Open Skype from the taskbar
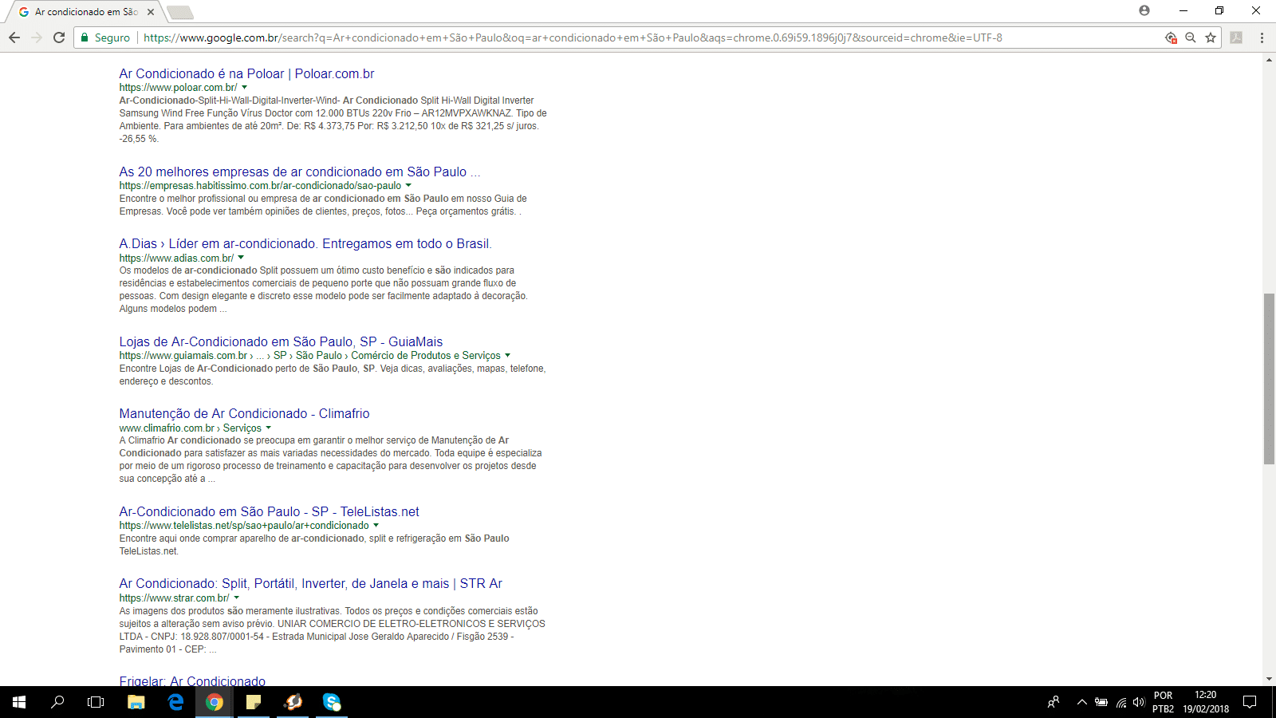The image size is (1276, 718). pos(332,702)
